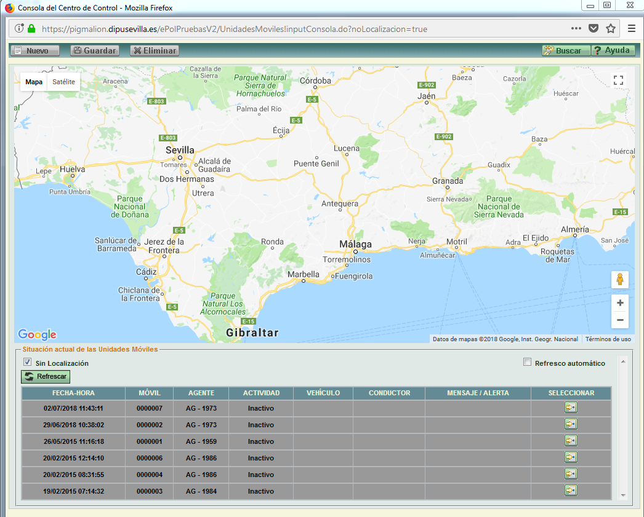The image size is (644, 517).
Task: Click the Nuevo toolbar button
Action: tap(35, 51)
